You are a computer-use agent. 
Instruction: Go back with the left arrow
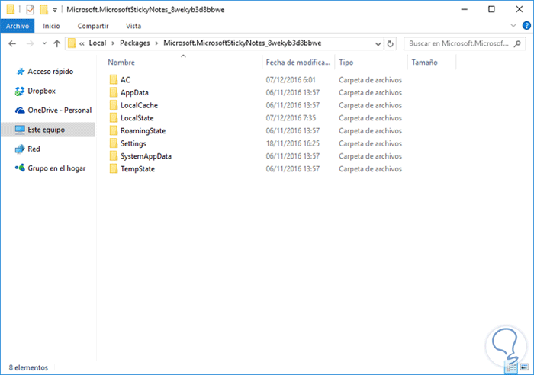[12, 43]
